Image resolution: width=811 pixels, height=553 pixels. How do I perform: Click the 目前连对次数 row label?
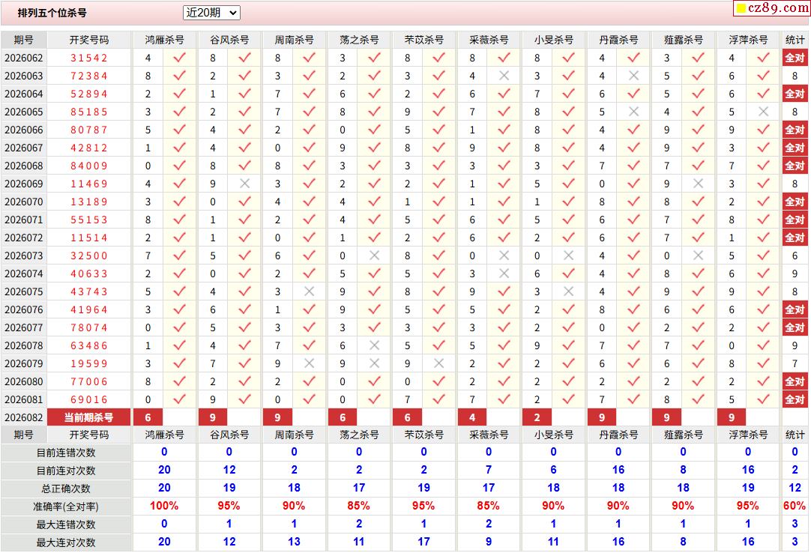point(66,471)
